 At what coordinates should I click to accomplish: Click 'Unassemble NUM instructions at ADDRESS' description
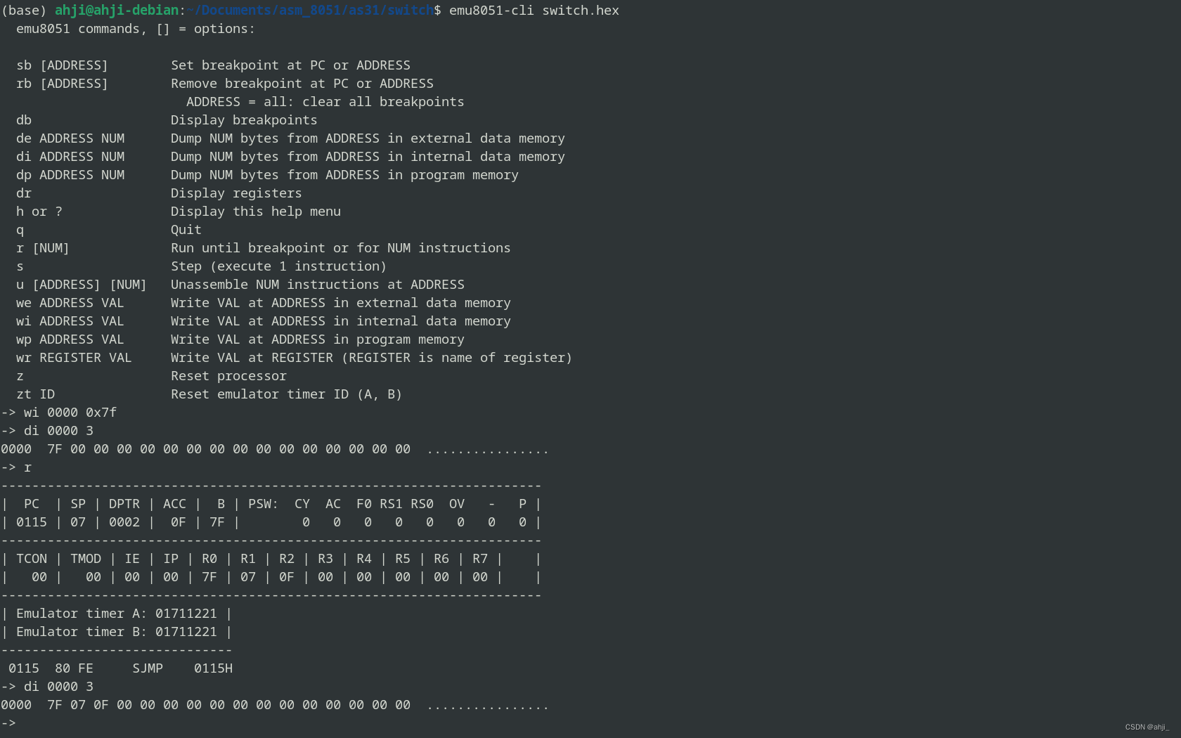click(318, 285)
